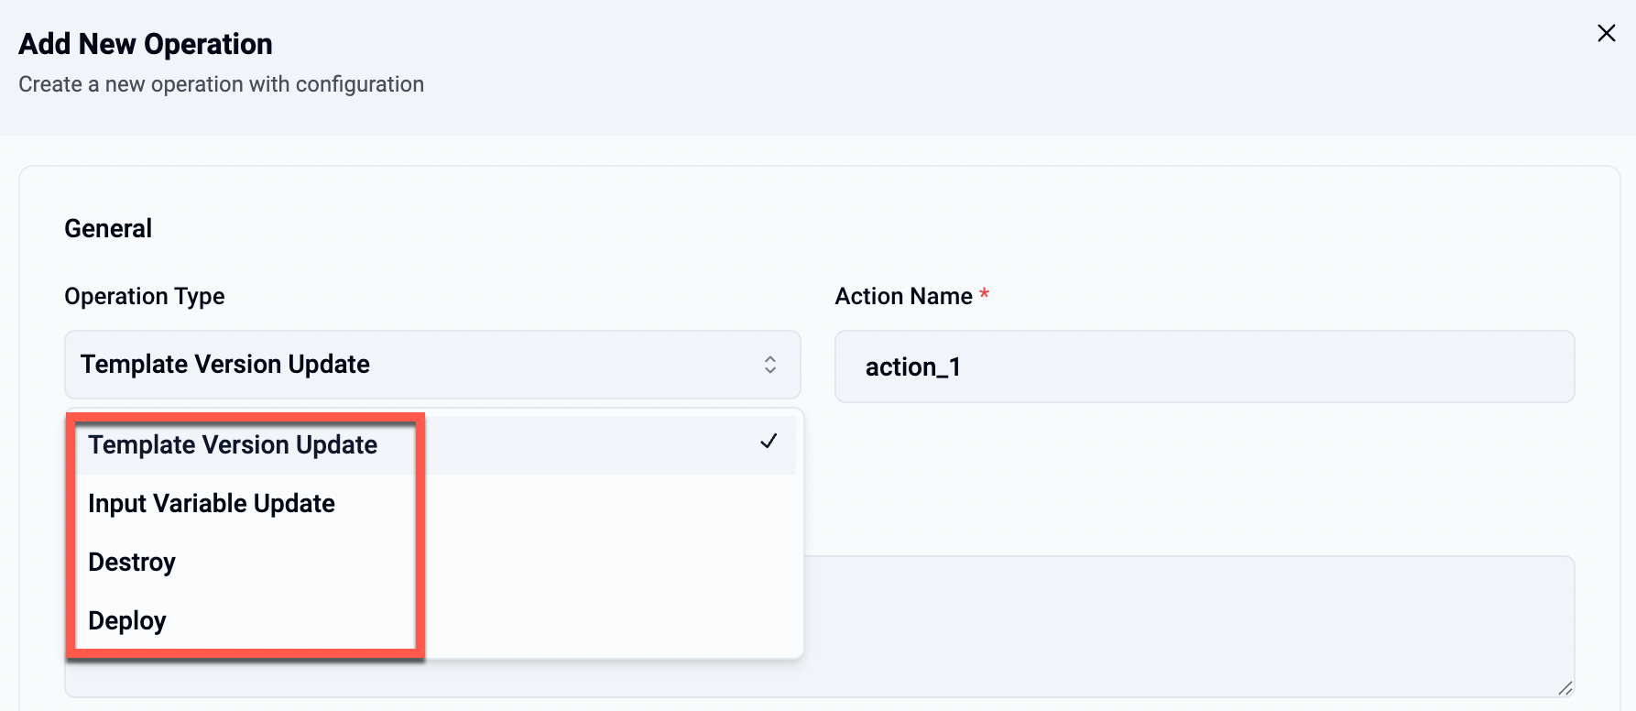Click the General section heading
1636x711 pixels.
(108, 229)
